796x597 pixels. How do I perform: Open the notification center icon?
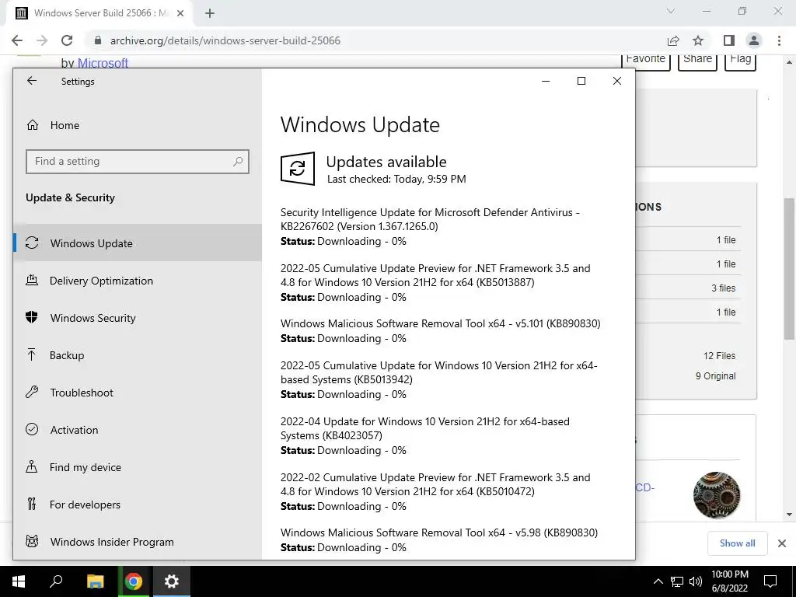pos(770,581)
